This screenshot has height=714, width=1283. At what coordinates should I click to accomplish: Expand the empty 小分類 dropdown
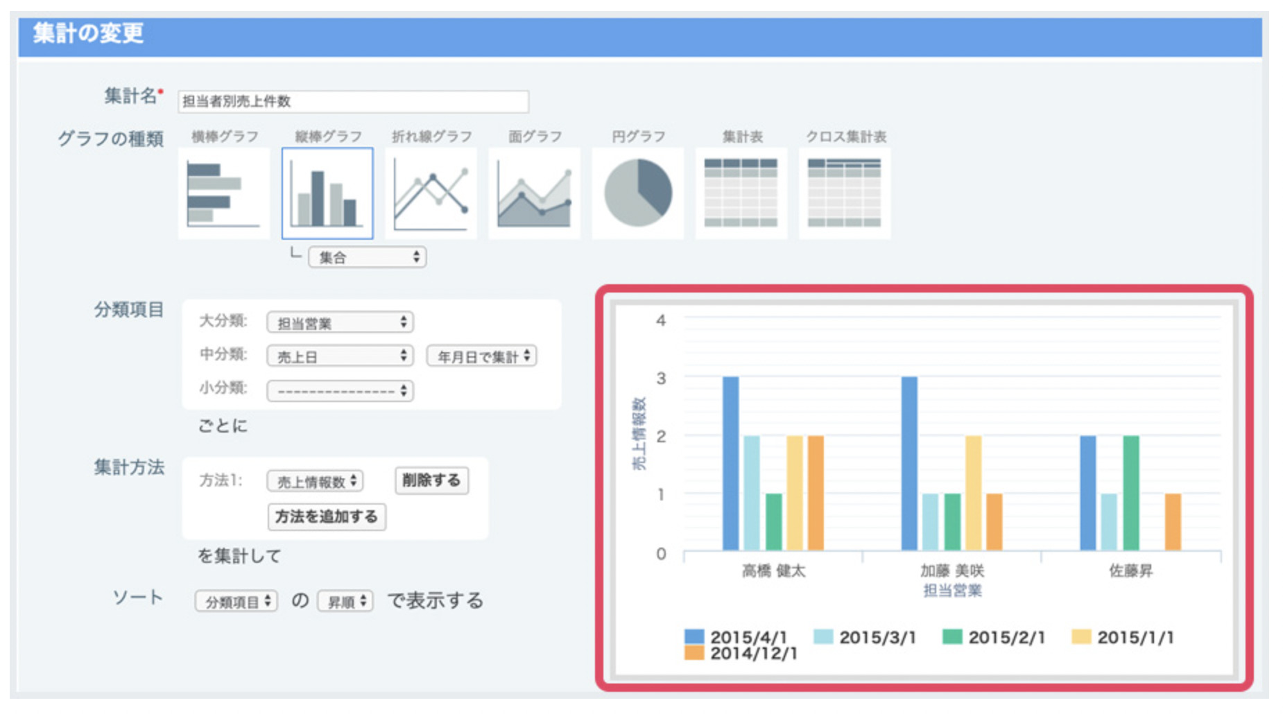pyautogui.click(x=340, y=391)
